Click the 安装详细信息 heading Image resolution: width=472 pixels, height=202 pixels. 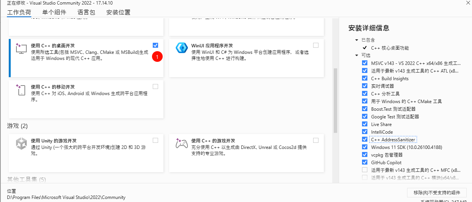(x=369, y=28)
